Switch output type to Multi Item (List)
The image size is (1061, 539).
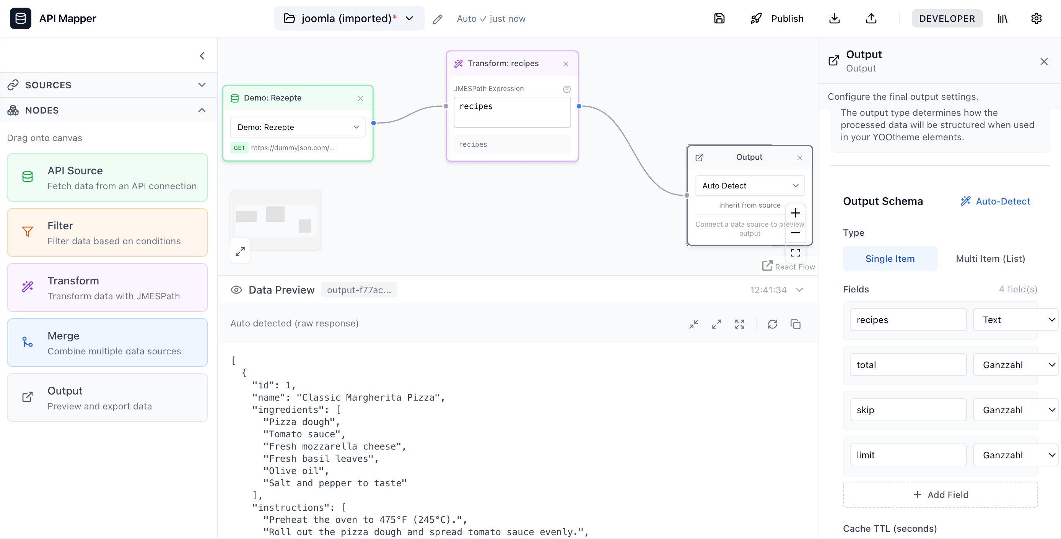click(990, 258)
